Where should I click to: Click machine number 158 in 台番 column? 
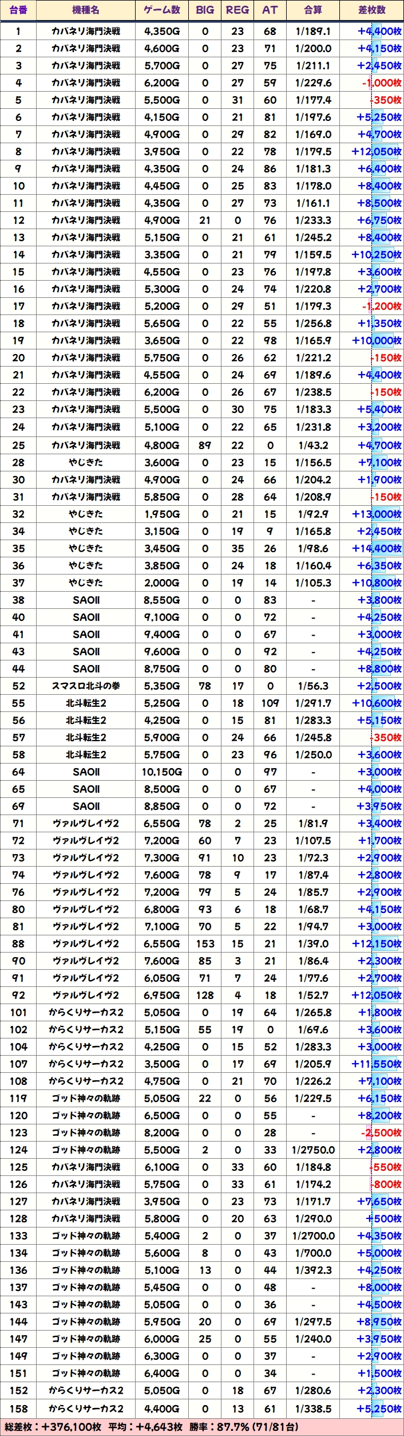coord(18,1409)
